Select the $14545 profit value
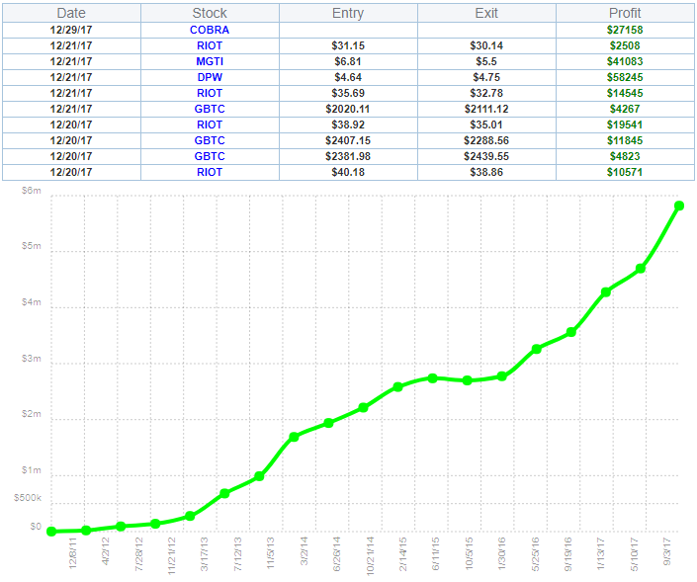 [625, 93]
